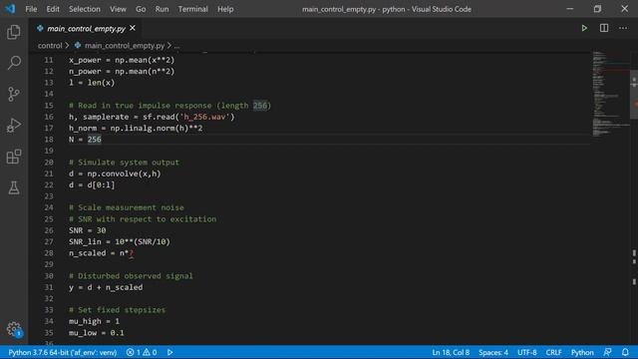Click the line 'SNR_lin = 10**(SNR/10)'
Image resolution: width=638 pixels, height=359 pixels.
(x=120, y=241)
